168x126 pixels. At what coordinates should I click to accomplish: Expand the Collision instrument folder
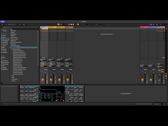[10, 34]
